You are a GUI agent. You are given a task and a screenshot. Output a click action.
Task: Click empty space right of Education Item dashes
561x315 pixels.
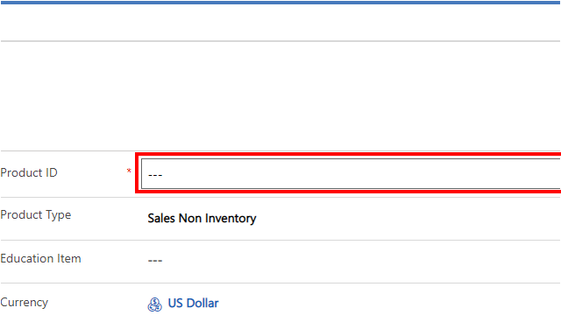tap(361, 261)
